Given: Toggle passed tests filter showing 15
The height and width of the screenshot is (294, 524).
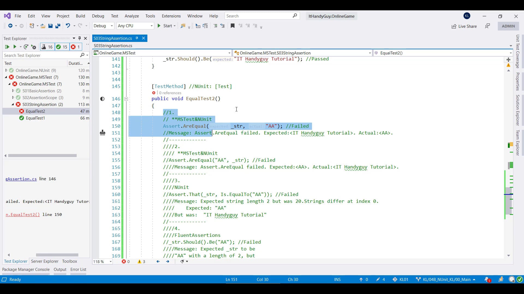Looking at the screenshot, I should point(62,47).
